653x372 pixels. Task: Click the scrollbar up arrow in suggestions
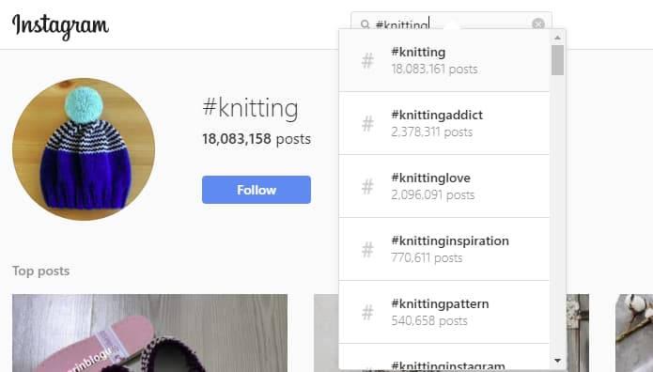click(x=557, y=38)
